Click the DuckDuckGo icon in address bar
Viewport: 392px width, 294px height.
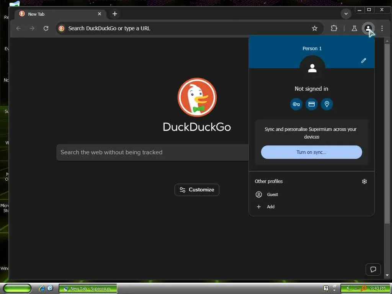[x=62, y=28]
